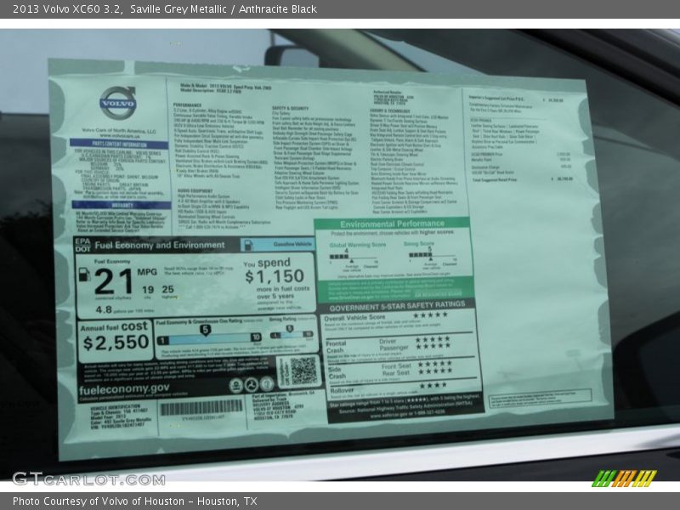Click the barcode at the sticker's bottom
This screenshot has width=680, height=510.
(x=201, y=407)
